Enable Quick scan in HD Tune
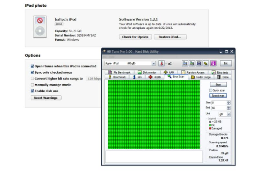259x178 pixels. pos(210,90)
